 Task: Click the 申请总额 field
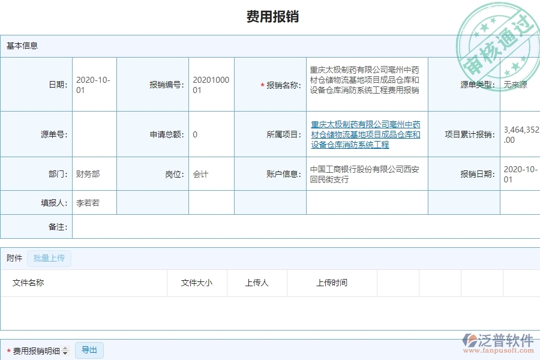pos(211,134)
